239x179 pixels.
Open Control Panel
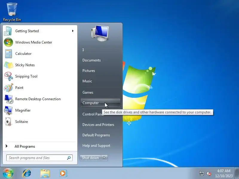point(93,114)
